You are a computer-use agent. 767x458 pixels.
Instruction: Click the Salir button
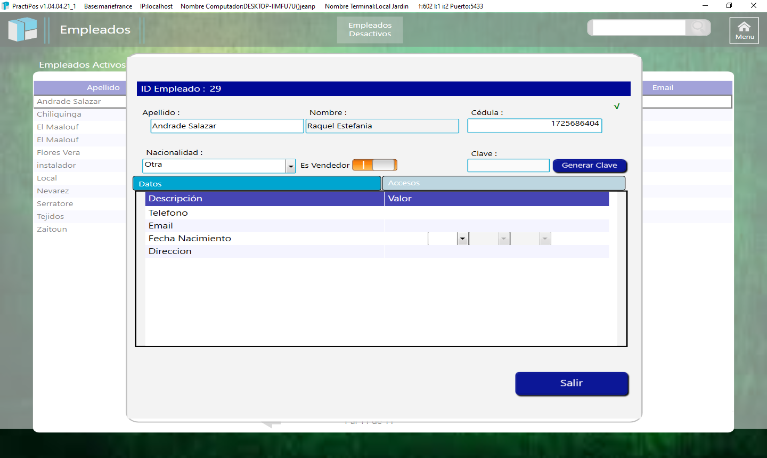pyautogui.click(x=572, y=383)
